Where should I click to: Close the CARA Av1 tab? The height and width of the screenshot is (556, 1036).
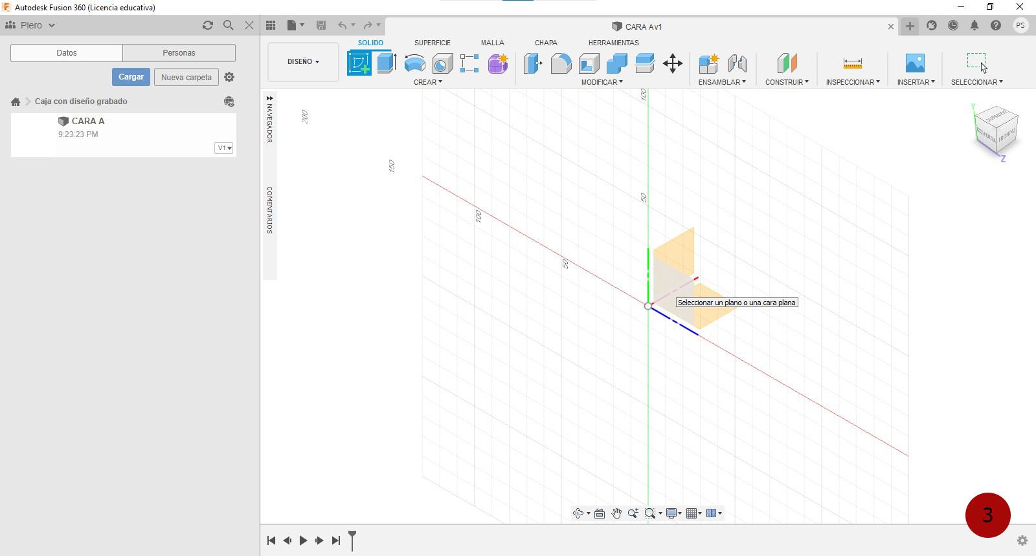point(891,27)
